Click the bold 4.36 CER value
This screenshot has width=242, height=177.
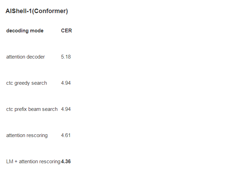point(66,162)
